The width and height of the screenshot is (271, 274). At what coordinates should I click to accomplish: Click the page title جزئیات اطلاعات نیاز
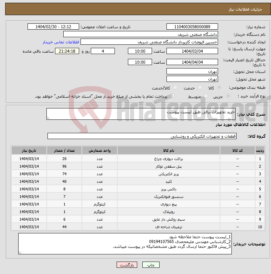[x=245, y=9]
